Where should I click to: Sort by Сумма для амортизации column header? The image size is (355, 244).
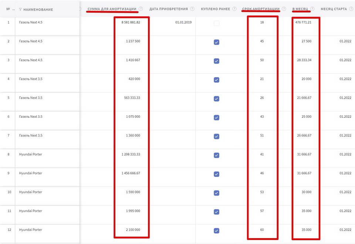tap(112, 9)
